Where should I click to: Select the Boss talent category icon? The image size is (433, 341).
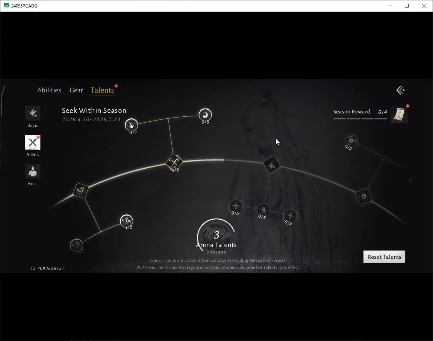[33, 172]
